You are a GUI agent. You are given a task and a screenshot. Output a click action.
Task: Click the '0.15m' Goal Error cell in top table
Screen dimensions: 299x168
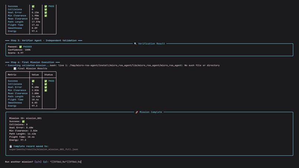35,12
